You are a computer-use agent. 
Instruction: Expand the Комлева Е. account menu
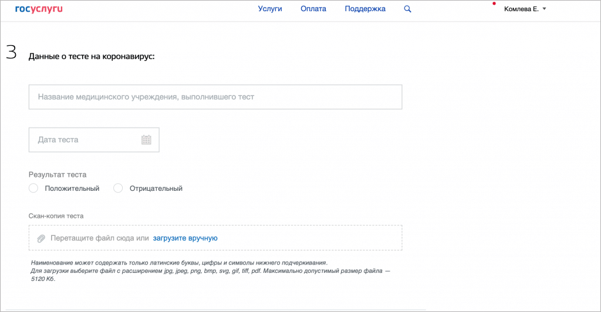click(525, 9)
